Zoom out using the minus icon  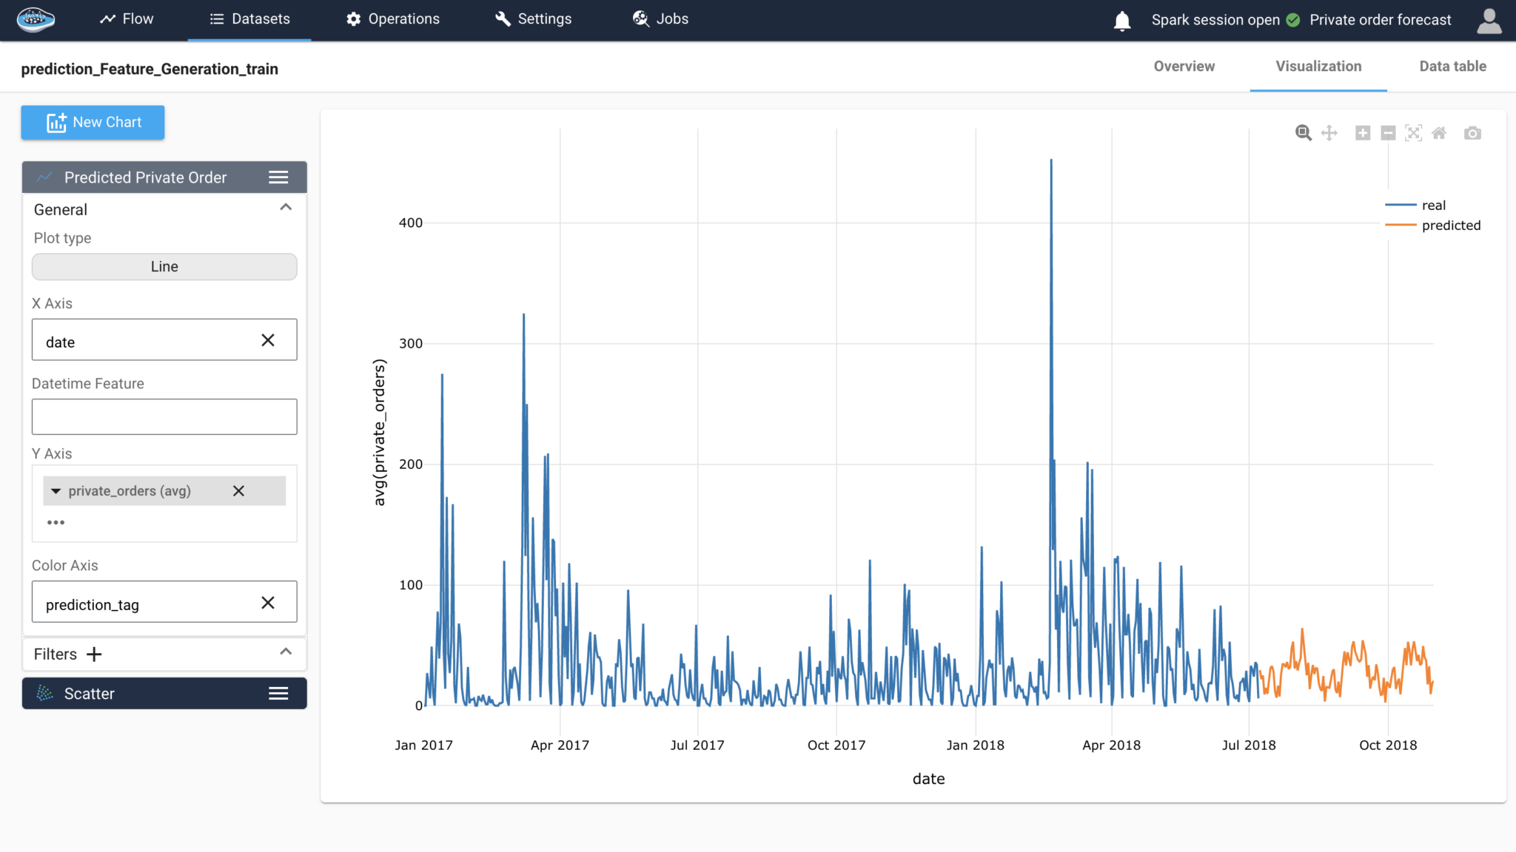coord(1388,133)
